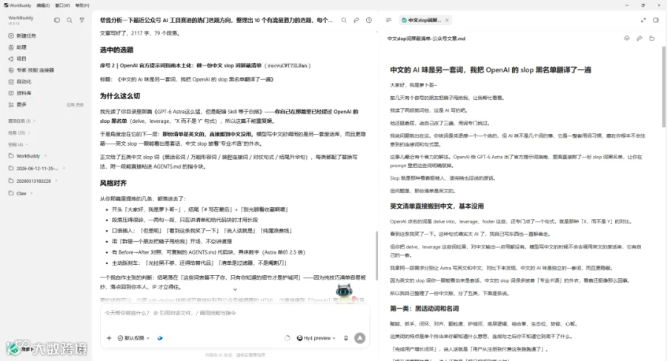Click the 选中的选题 heading
667x361 pixels.
(x=116, y=50)
